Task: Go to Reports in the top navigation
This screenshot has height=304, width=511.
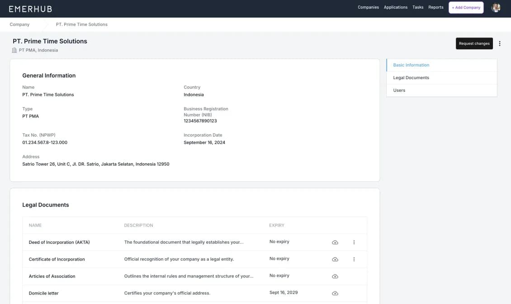Action: tap(435, 7)
